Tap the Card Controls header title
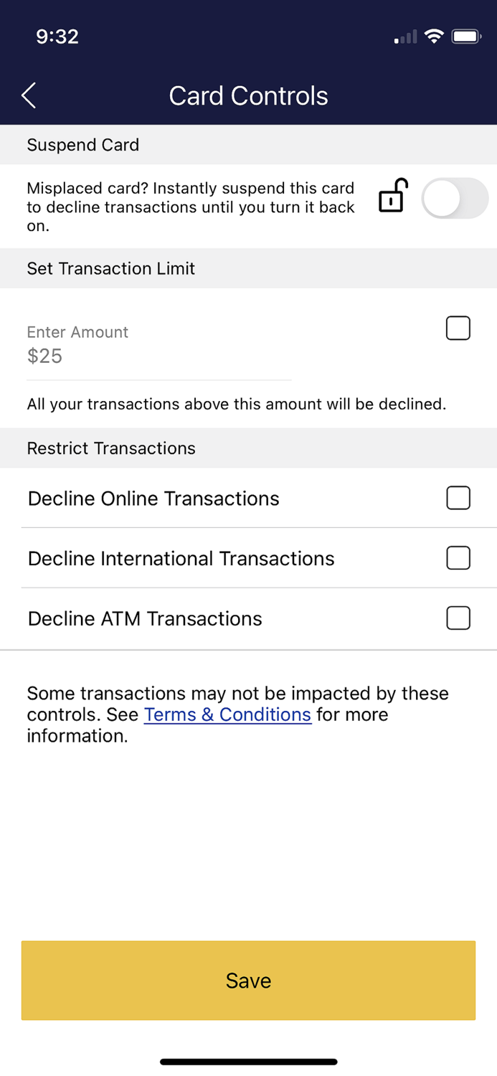This screenshot has width=497, height=1076. click(248, 95)
